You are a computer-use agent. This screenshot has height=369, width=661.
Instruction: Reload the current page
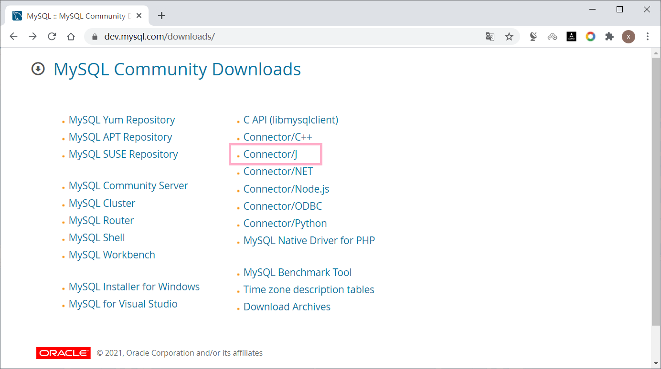(52, 36)
